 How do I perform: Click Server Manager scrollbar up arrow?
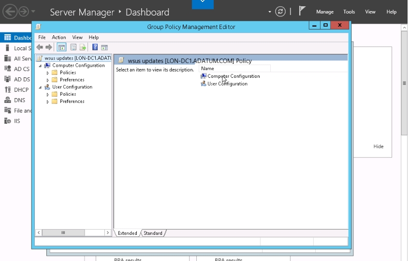[x=404, y=28]
